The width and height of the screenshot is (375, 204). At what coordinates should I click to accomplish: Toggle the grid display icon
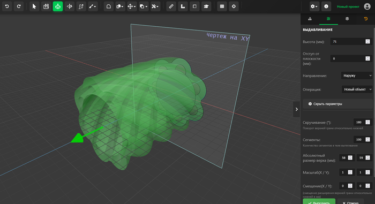222,6
